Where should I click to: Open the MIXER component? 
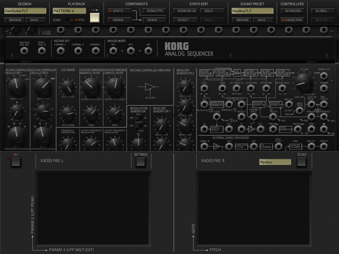click(x=154, y=20)
